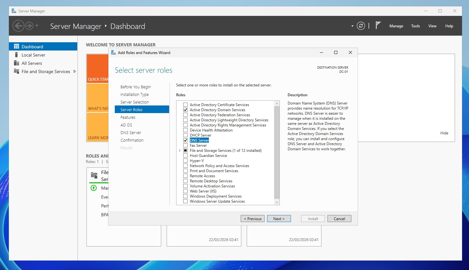Open the Tools menu
This screenshot has height=270, width=469.
(415, 26)
